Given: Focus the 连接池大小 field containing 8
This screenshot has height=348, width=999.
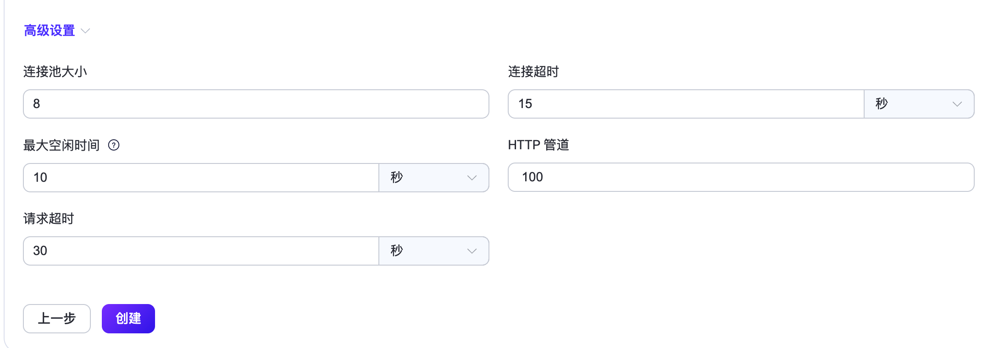Looking at the screenshot, I should pos(256,104).
